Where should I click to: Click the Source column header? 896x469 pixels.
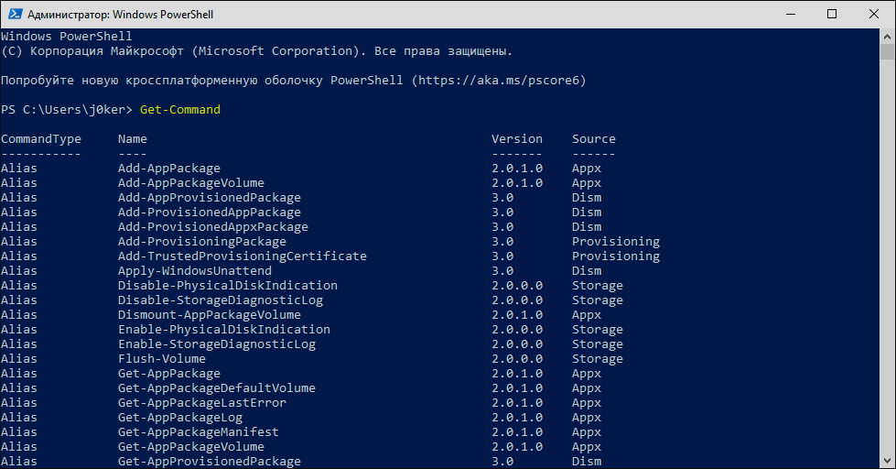click(594, 139)
